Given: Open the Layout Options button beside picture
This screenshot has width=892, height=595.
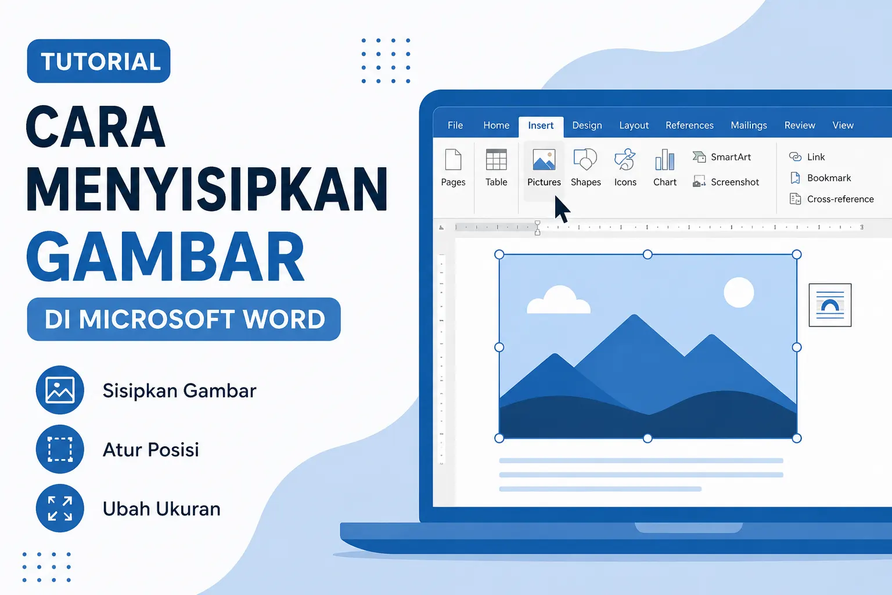Looking at the screenshot, I should (830, 305).
